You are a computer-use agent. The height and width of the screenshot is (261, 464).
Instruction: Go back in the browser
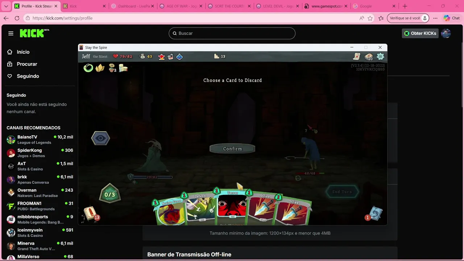(x=6, y=18)
